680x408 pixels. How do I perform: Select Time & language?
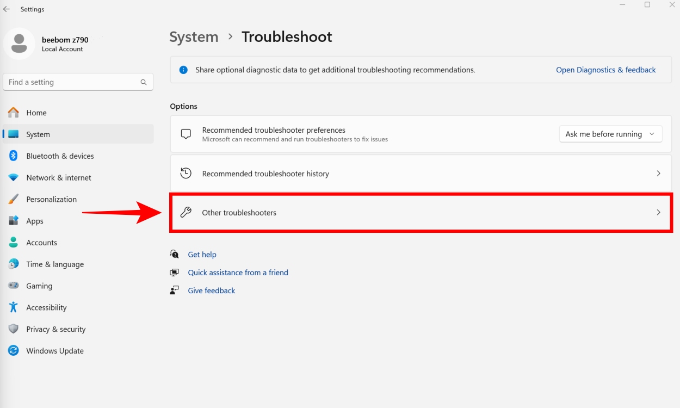[53, 264]
